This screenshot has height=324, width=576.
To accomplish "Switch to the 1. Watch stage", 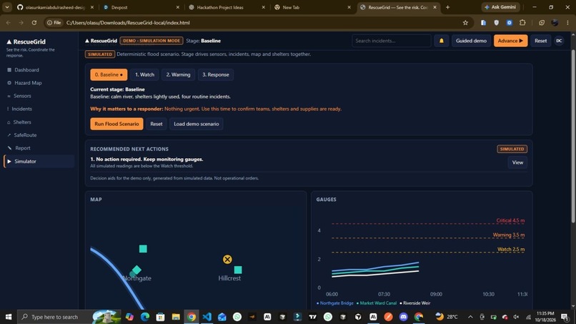I will click(144, 74).
